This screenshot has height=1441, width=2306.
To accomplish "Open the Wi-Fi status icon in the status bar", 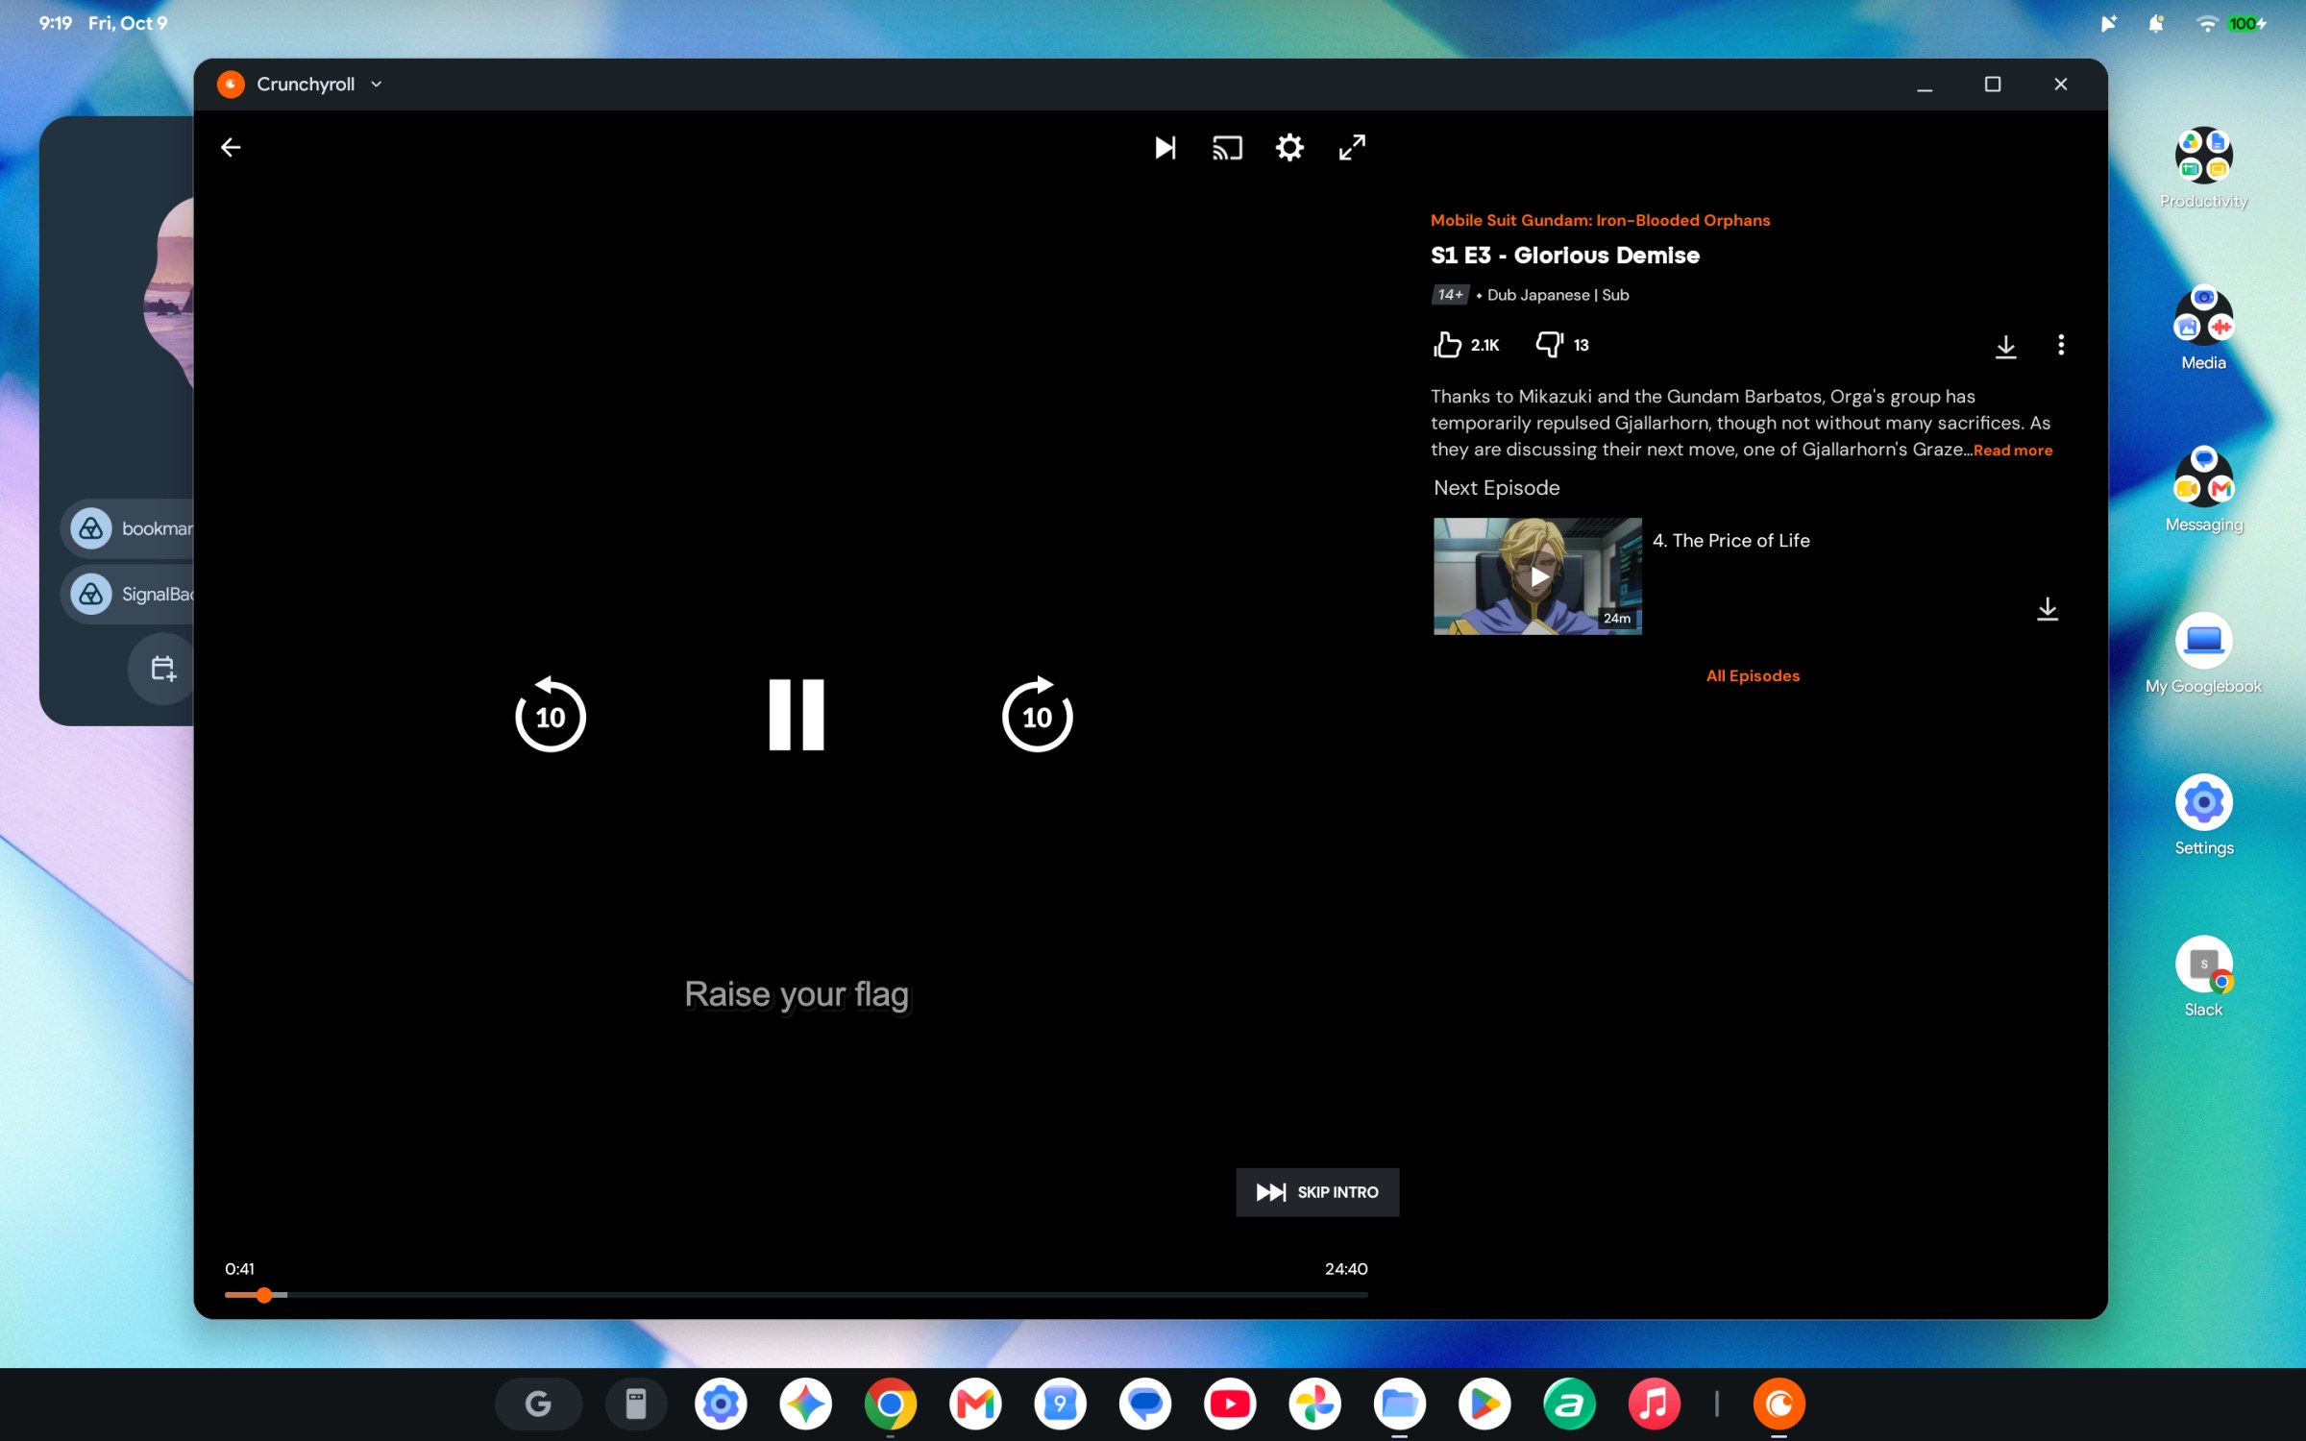I will 2207,23.
